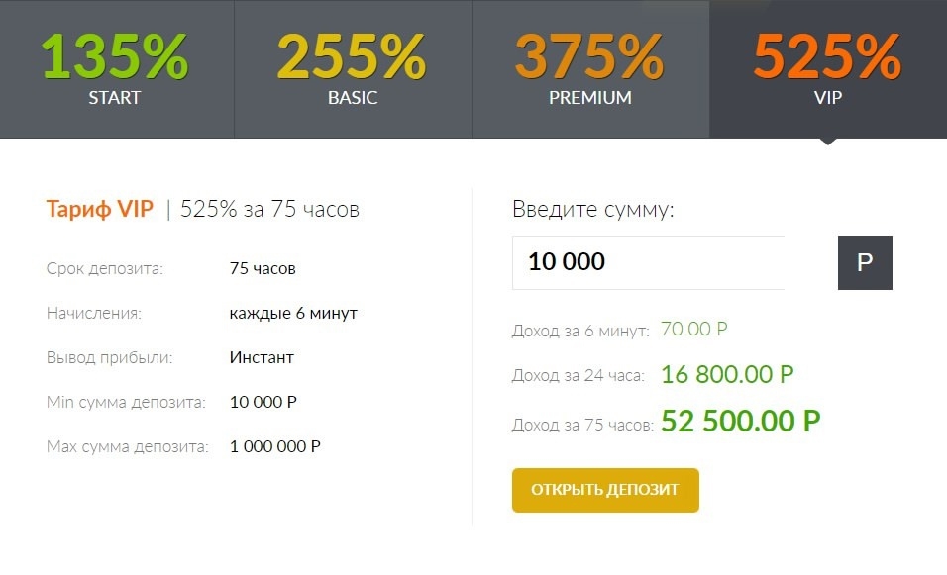Click the Вывод прибыли label

click(109, 357)
